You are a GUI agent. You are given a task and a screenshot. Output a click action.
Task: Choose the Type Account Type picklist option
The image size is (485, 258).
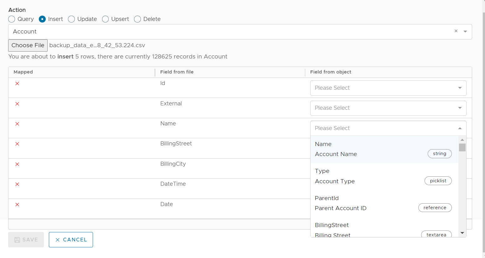click(x=384, y=176)
